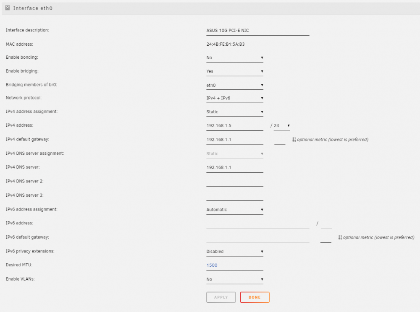Viewport: 420px width, 312px height.
Task: Click the DONE button
Action: click(x=255, y=297)
